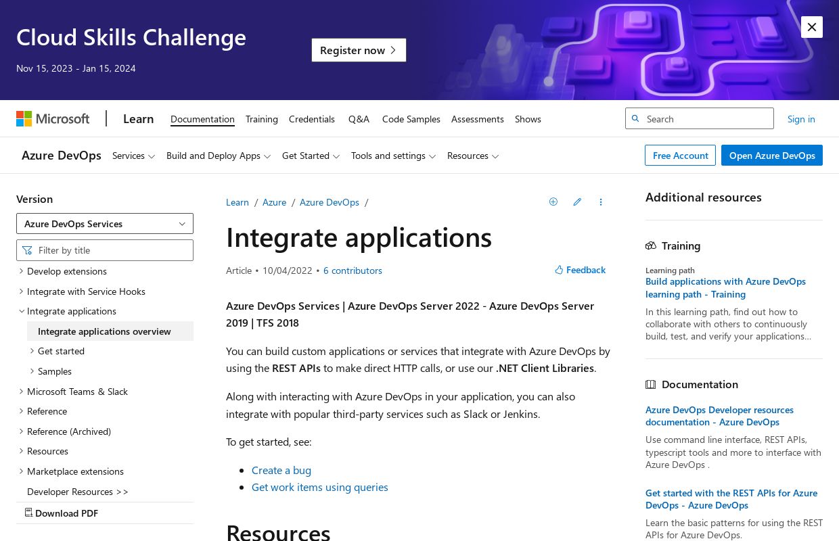Focus the Filter by title field
Image resolution: width=839 pixels, height=541 pixels.
click(105, 250)
